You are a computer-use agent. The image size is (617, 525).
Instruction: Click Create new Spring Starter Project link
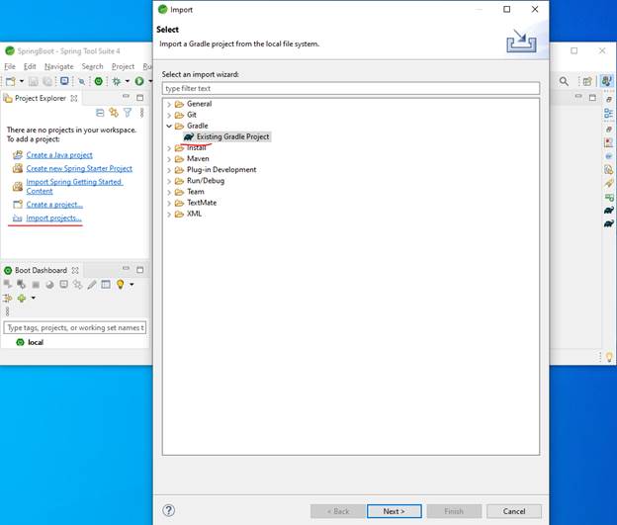[79, 168]
